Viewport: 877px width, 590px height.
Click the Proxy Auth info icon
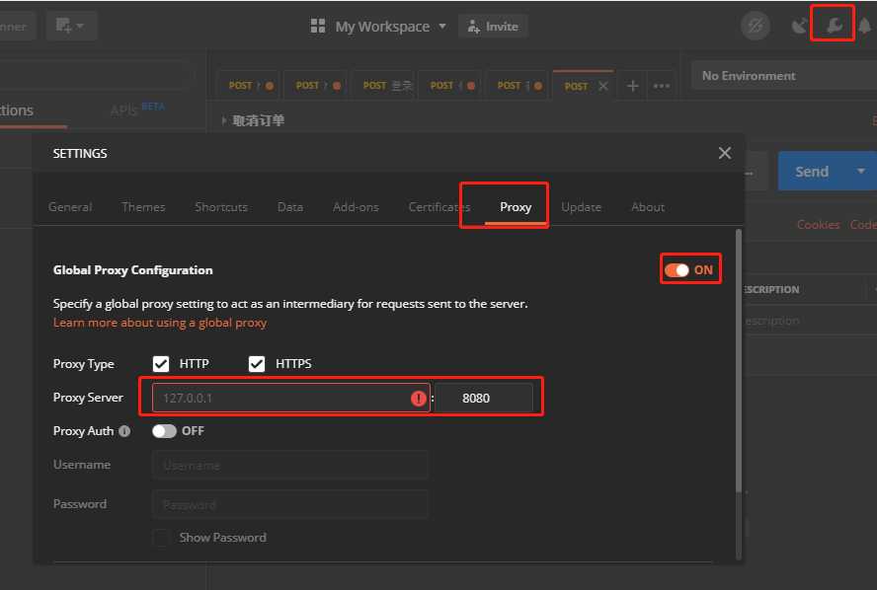click(124, 431)
